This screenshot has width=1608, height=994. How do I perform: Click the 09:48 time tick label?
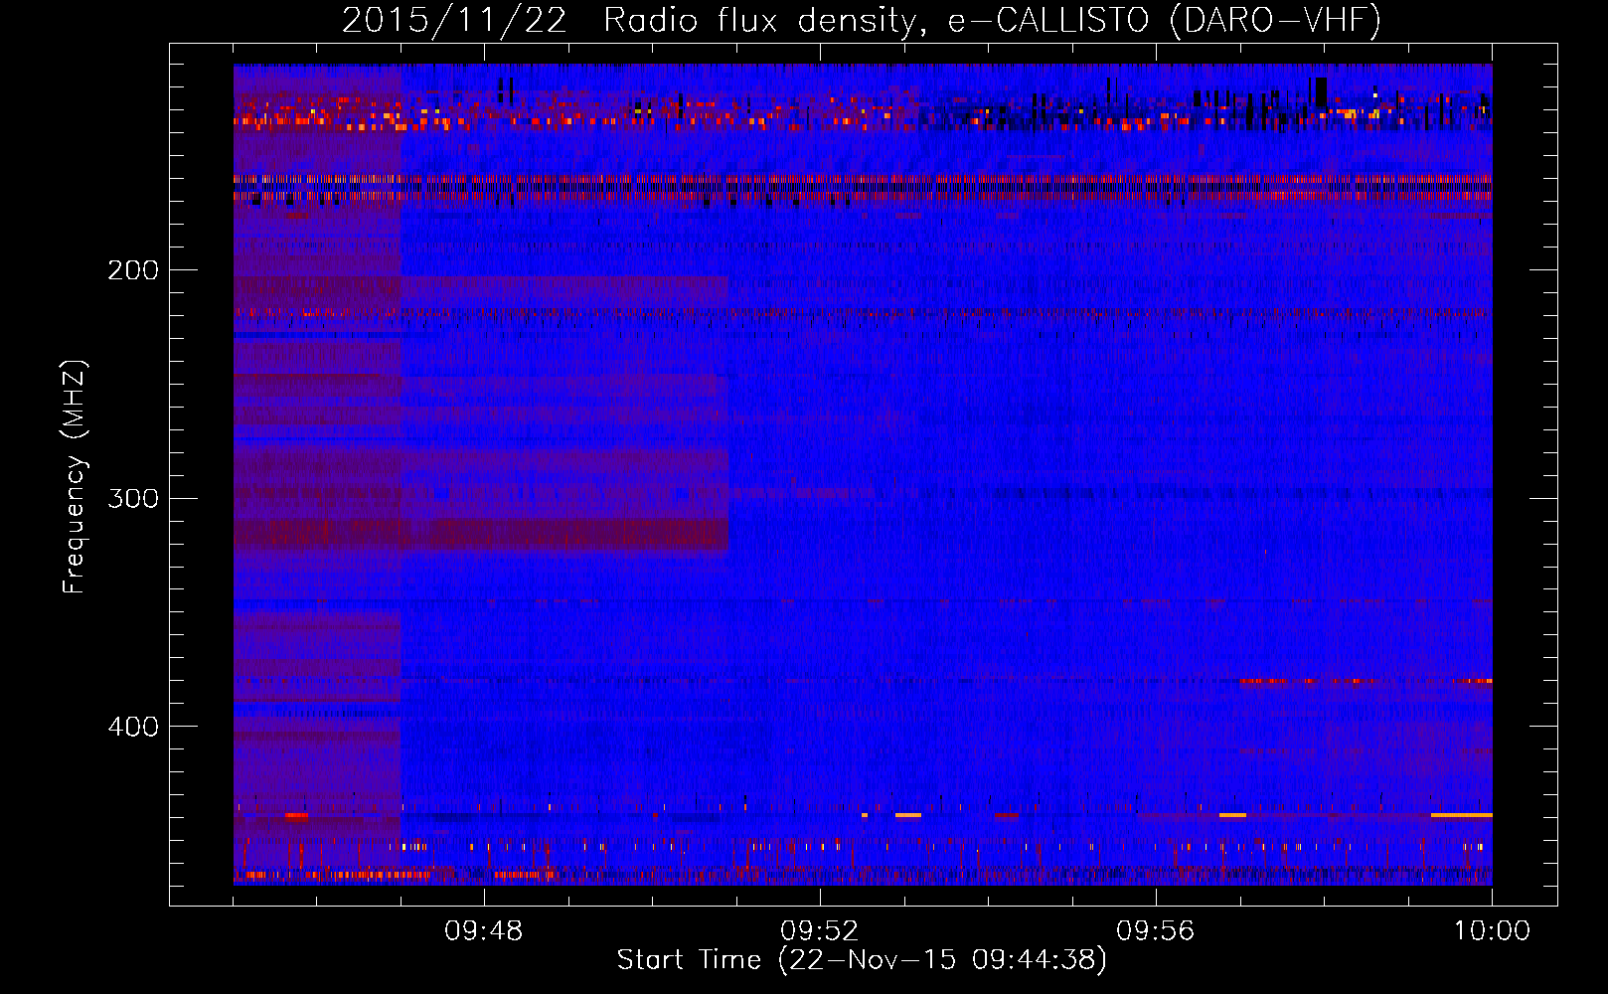click(x=484, y=931)
